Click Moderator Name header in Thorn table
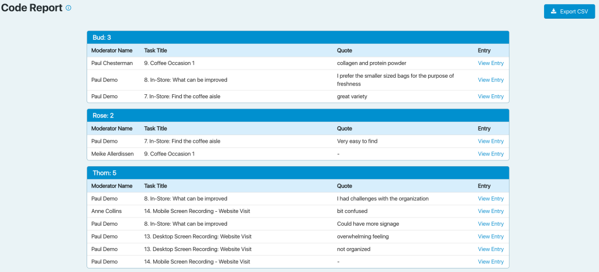The height and width of the screenshot is (272, 599). [x=112, y=186]
